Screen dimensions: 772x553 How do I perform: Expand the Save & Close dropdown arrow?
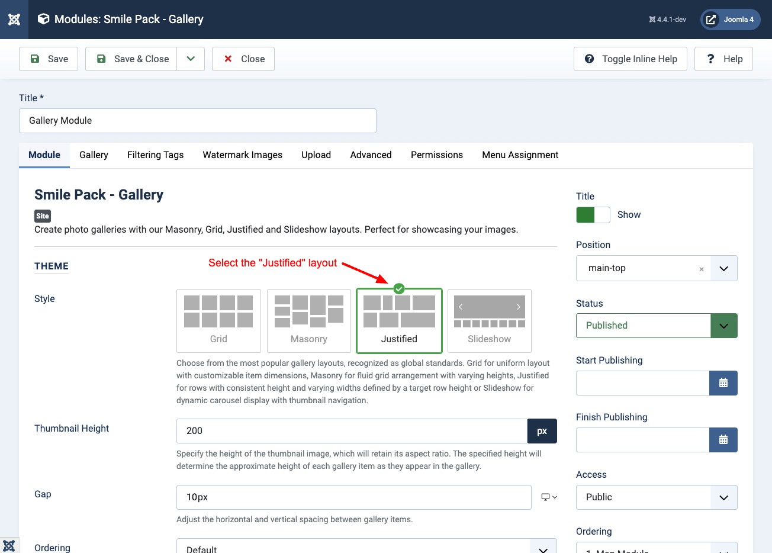click(191, 59)
